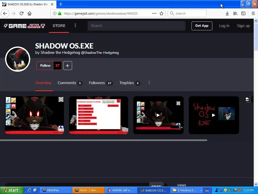
Task: Click the scrollbar down arrow
Action: click(256, 184)
